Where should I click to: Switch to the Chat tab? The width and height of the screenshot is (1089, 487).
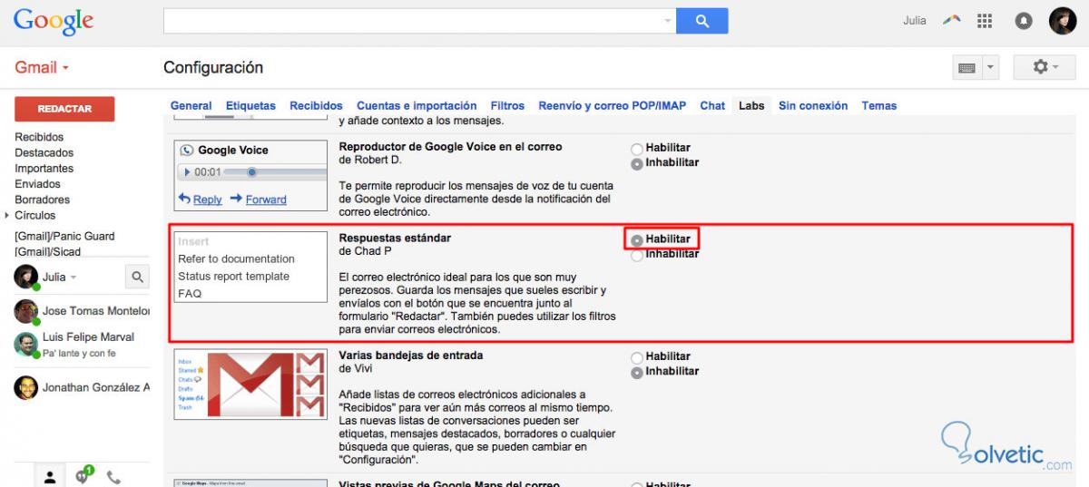click(x=712, y=106)
